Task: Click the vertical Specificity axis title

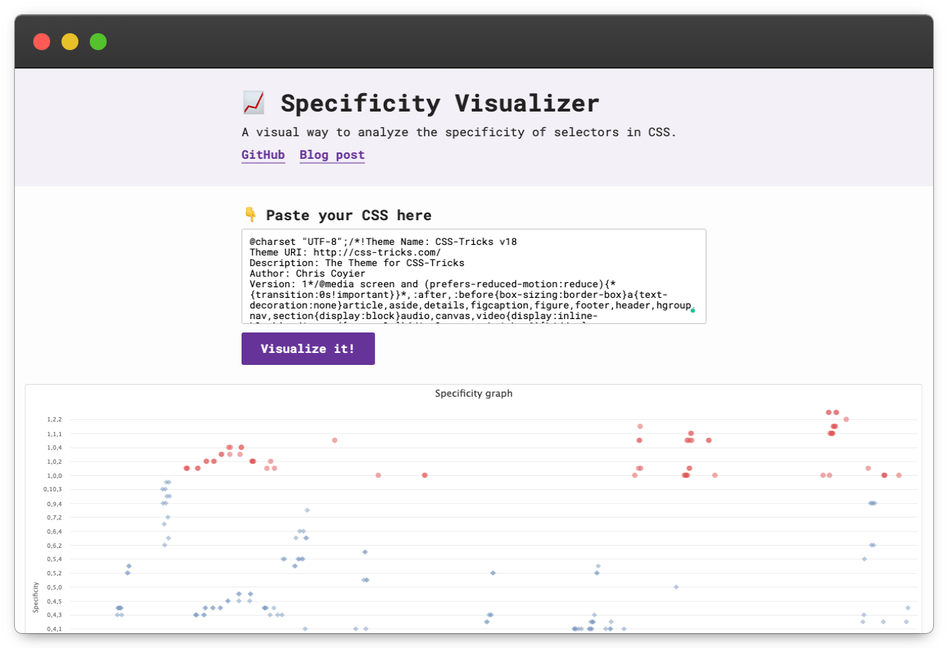Action: coord(35,596)
